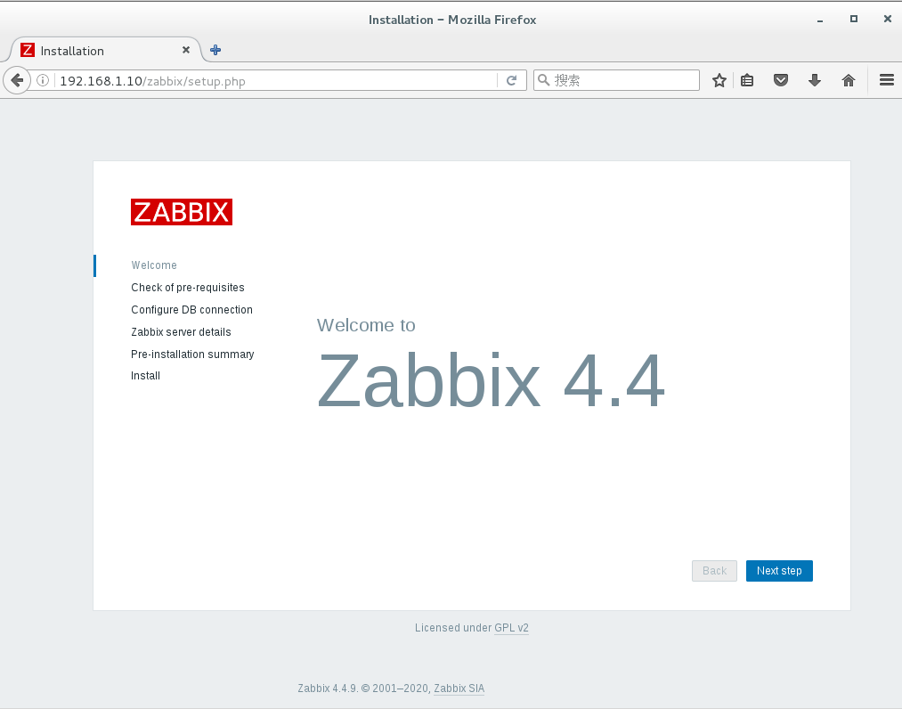Bookmark this page with the star icon
The height and width of the screenshot is (709, 902).
click(x=719, y=80)
